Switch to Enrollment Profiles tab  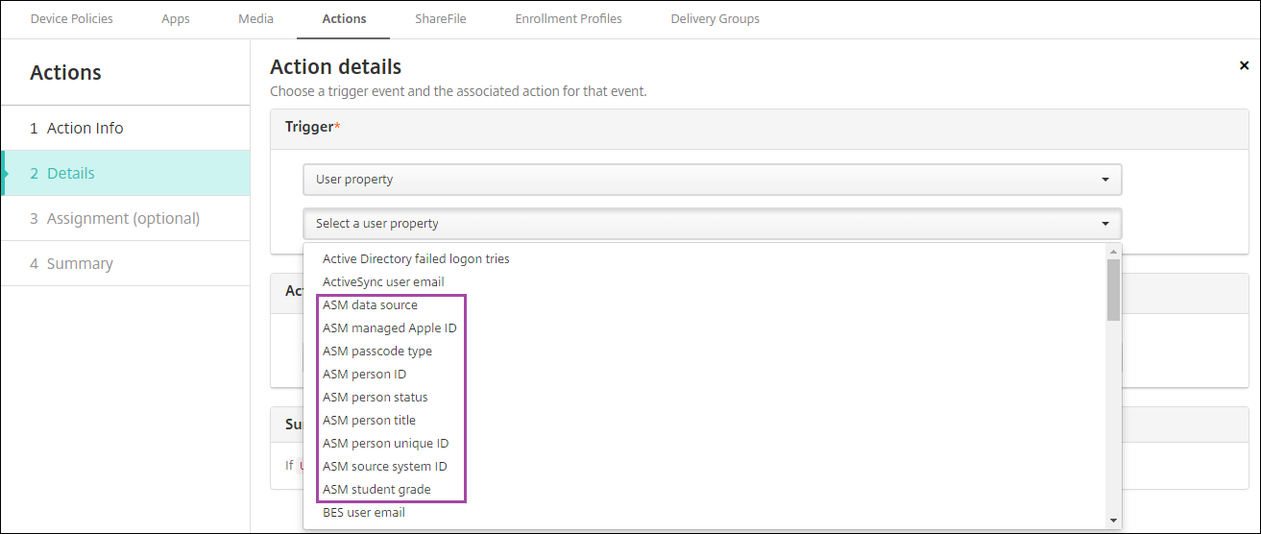tap(569, 19)
